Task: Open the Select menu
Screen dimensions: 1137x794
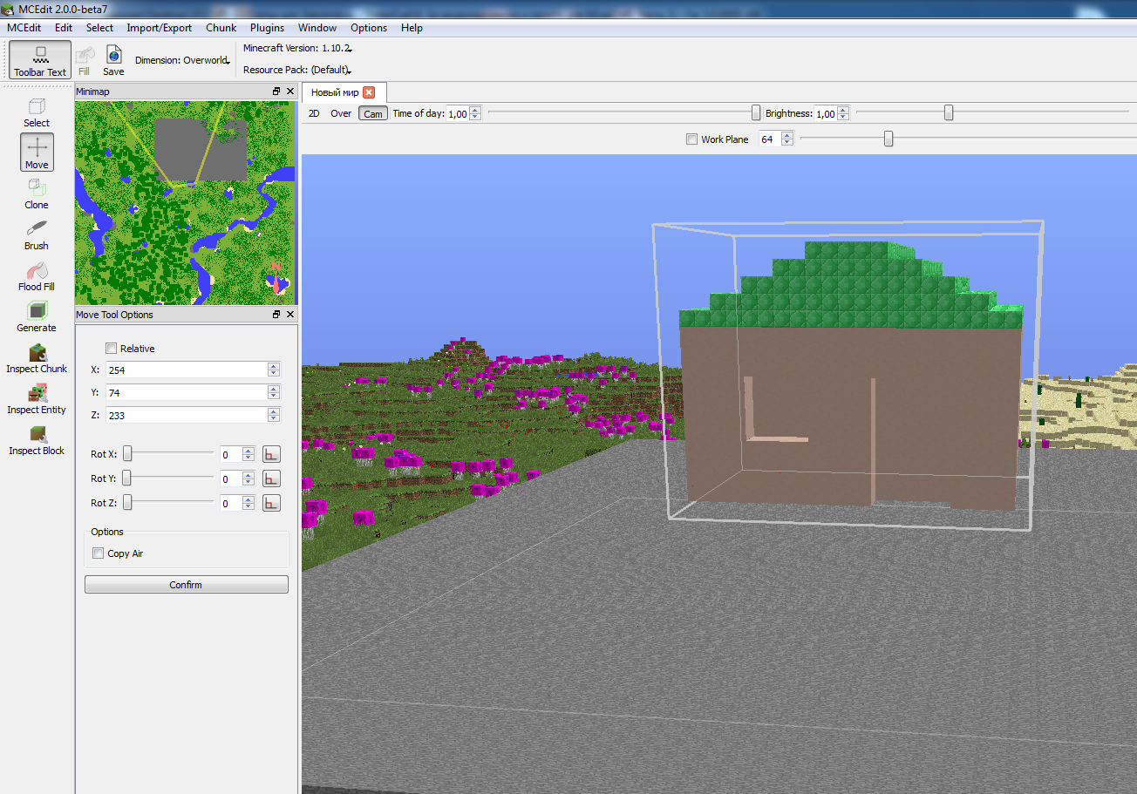Action: point(99,28)
